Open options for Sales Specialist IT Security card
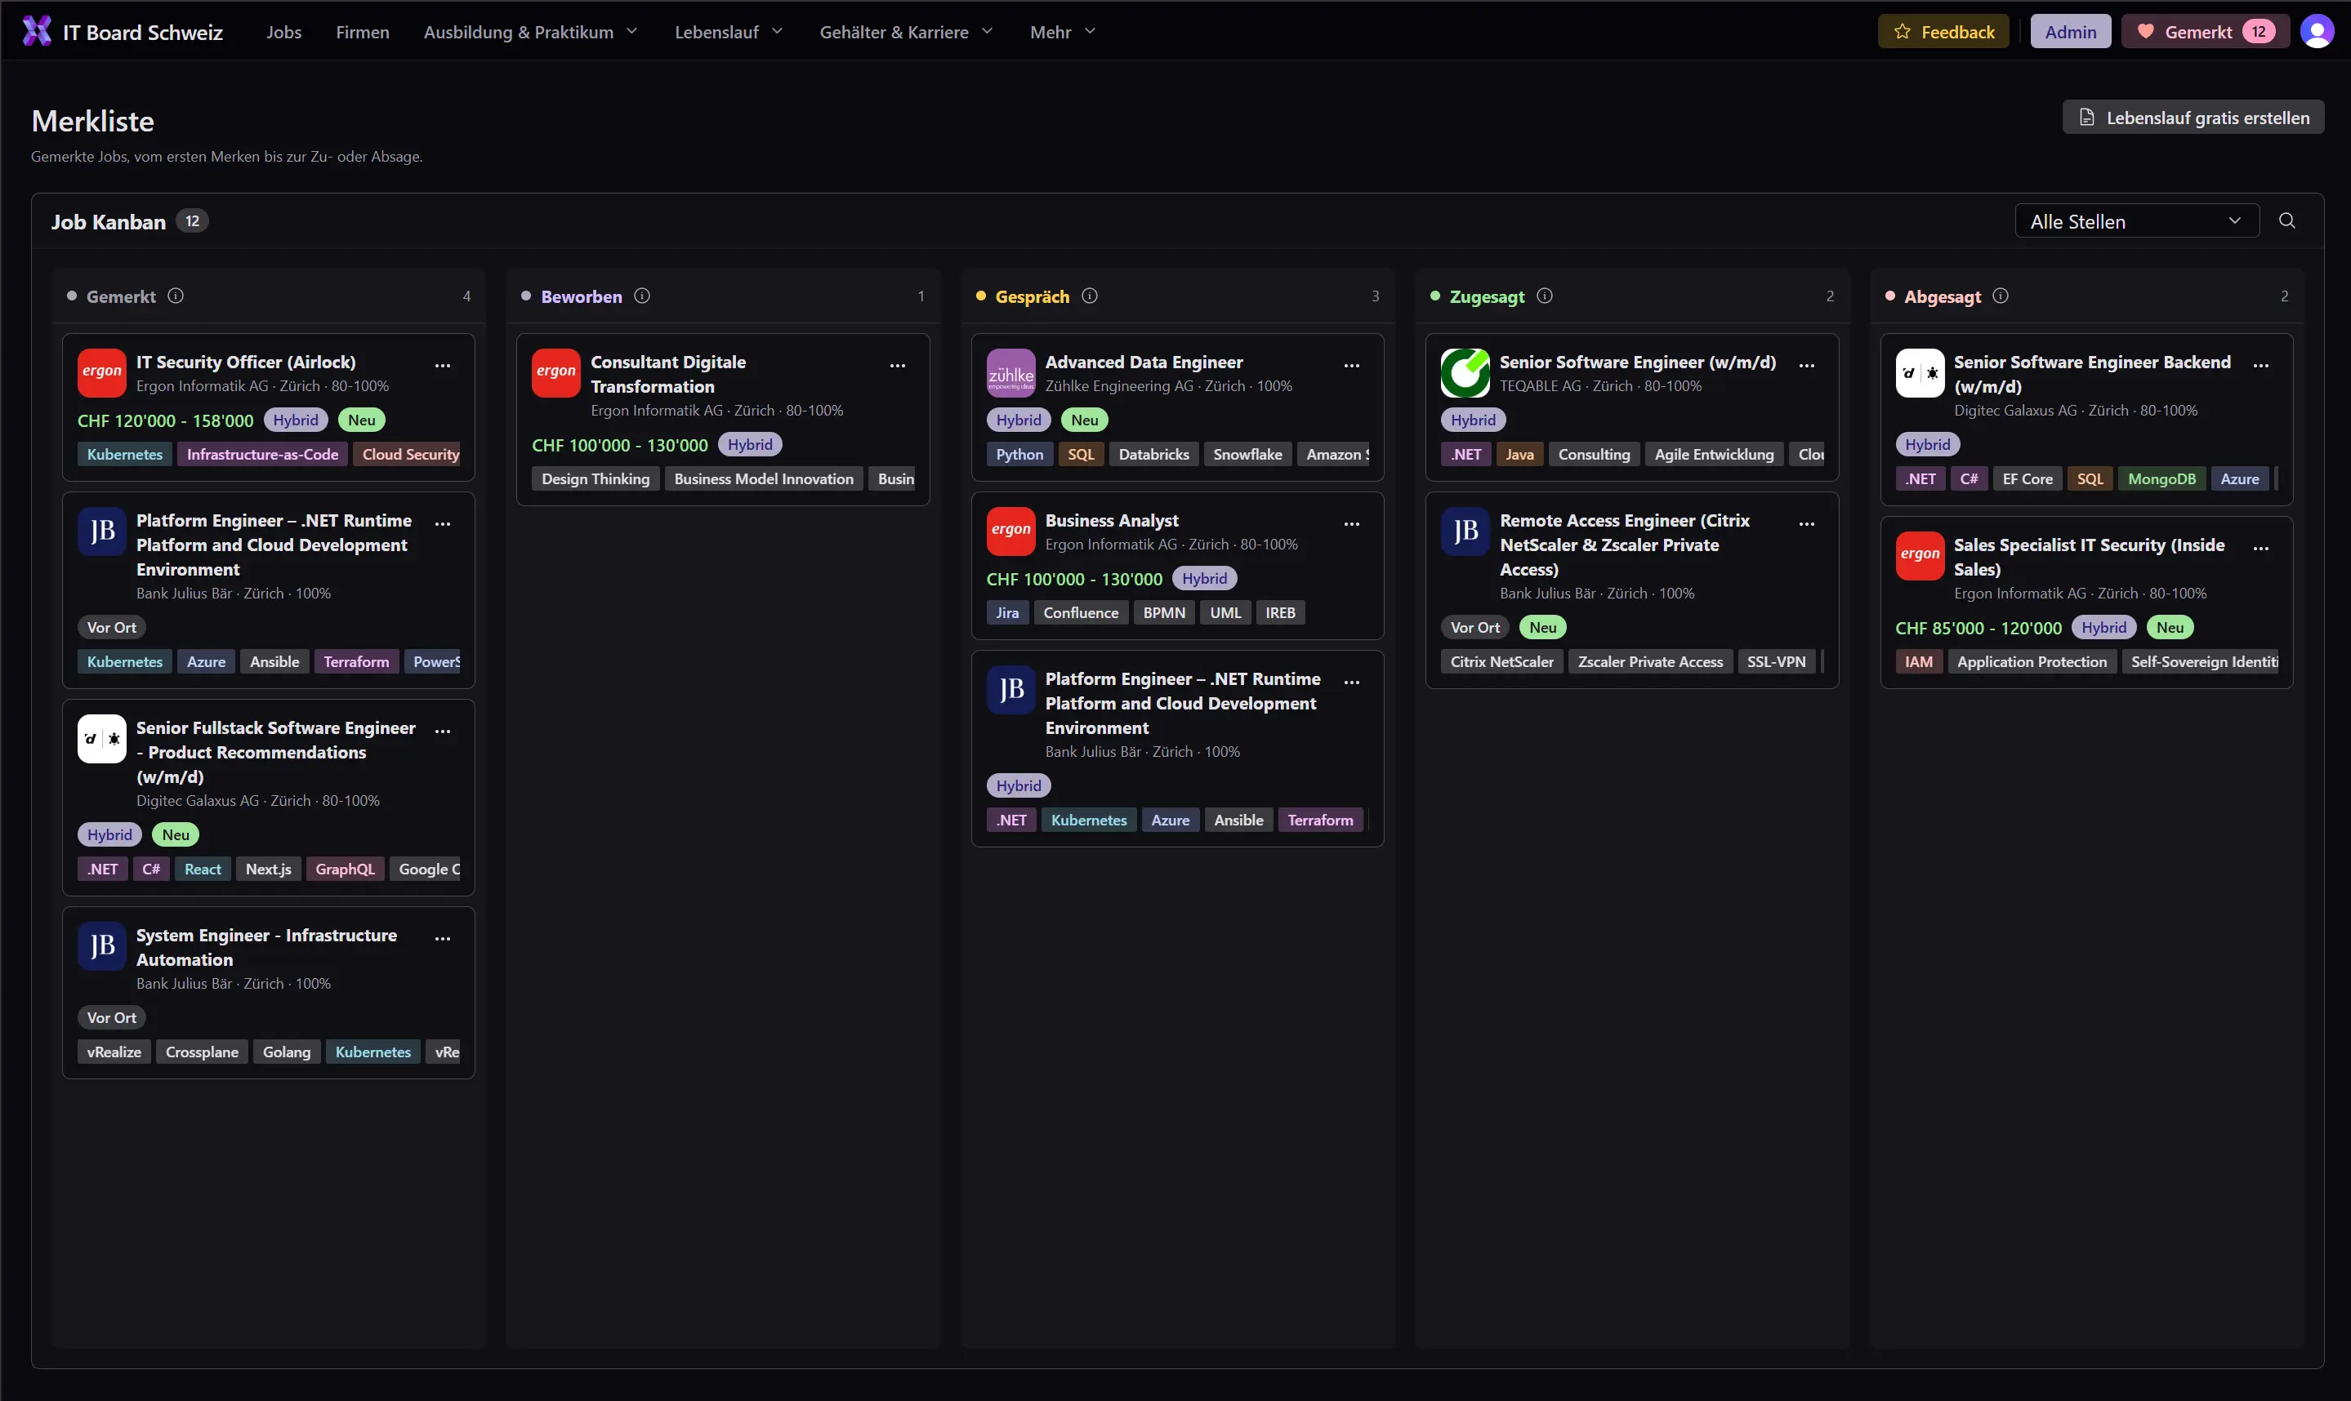The height and width of the screenshot is (1401, 2351). click(x=2261, y=549)
